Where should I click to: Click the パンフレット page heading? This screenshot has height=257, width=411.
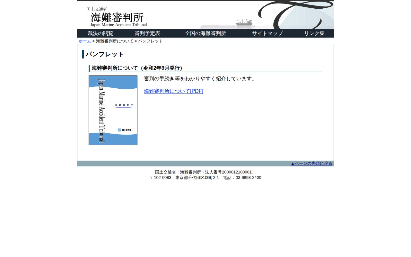click(105, 54)
